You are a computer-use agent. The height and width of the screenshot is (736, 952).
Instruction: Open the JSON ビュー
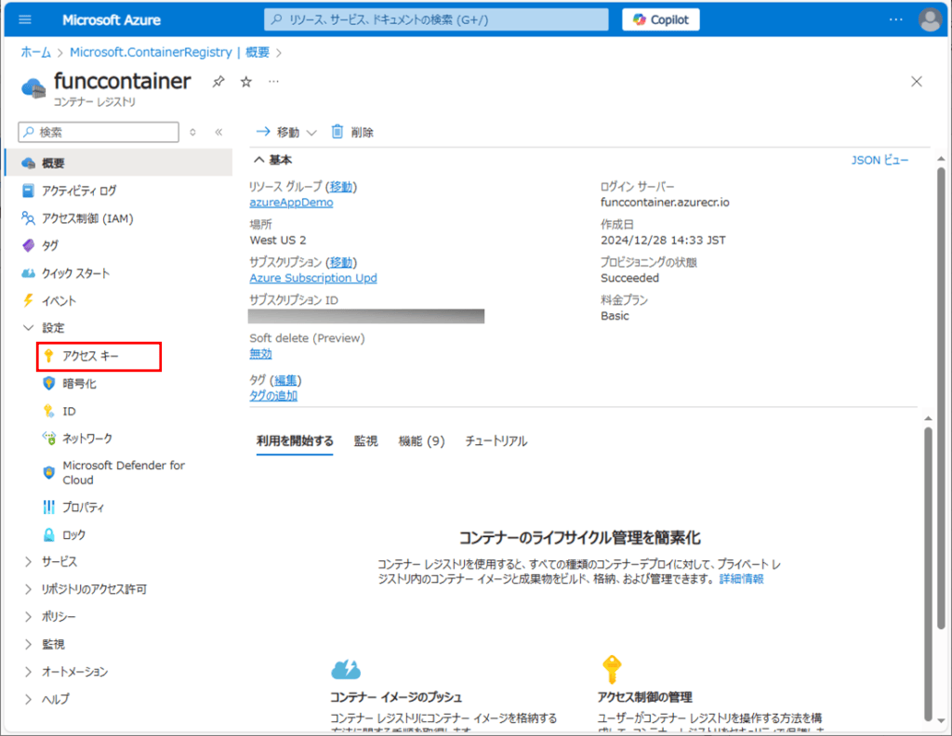coord(879,159)
